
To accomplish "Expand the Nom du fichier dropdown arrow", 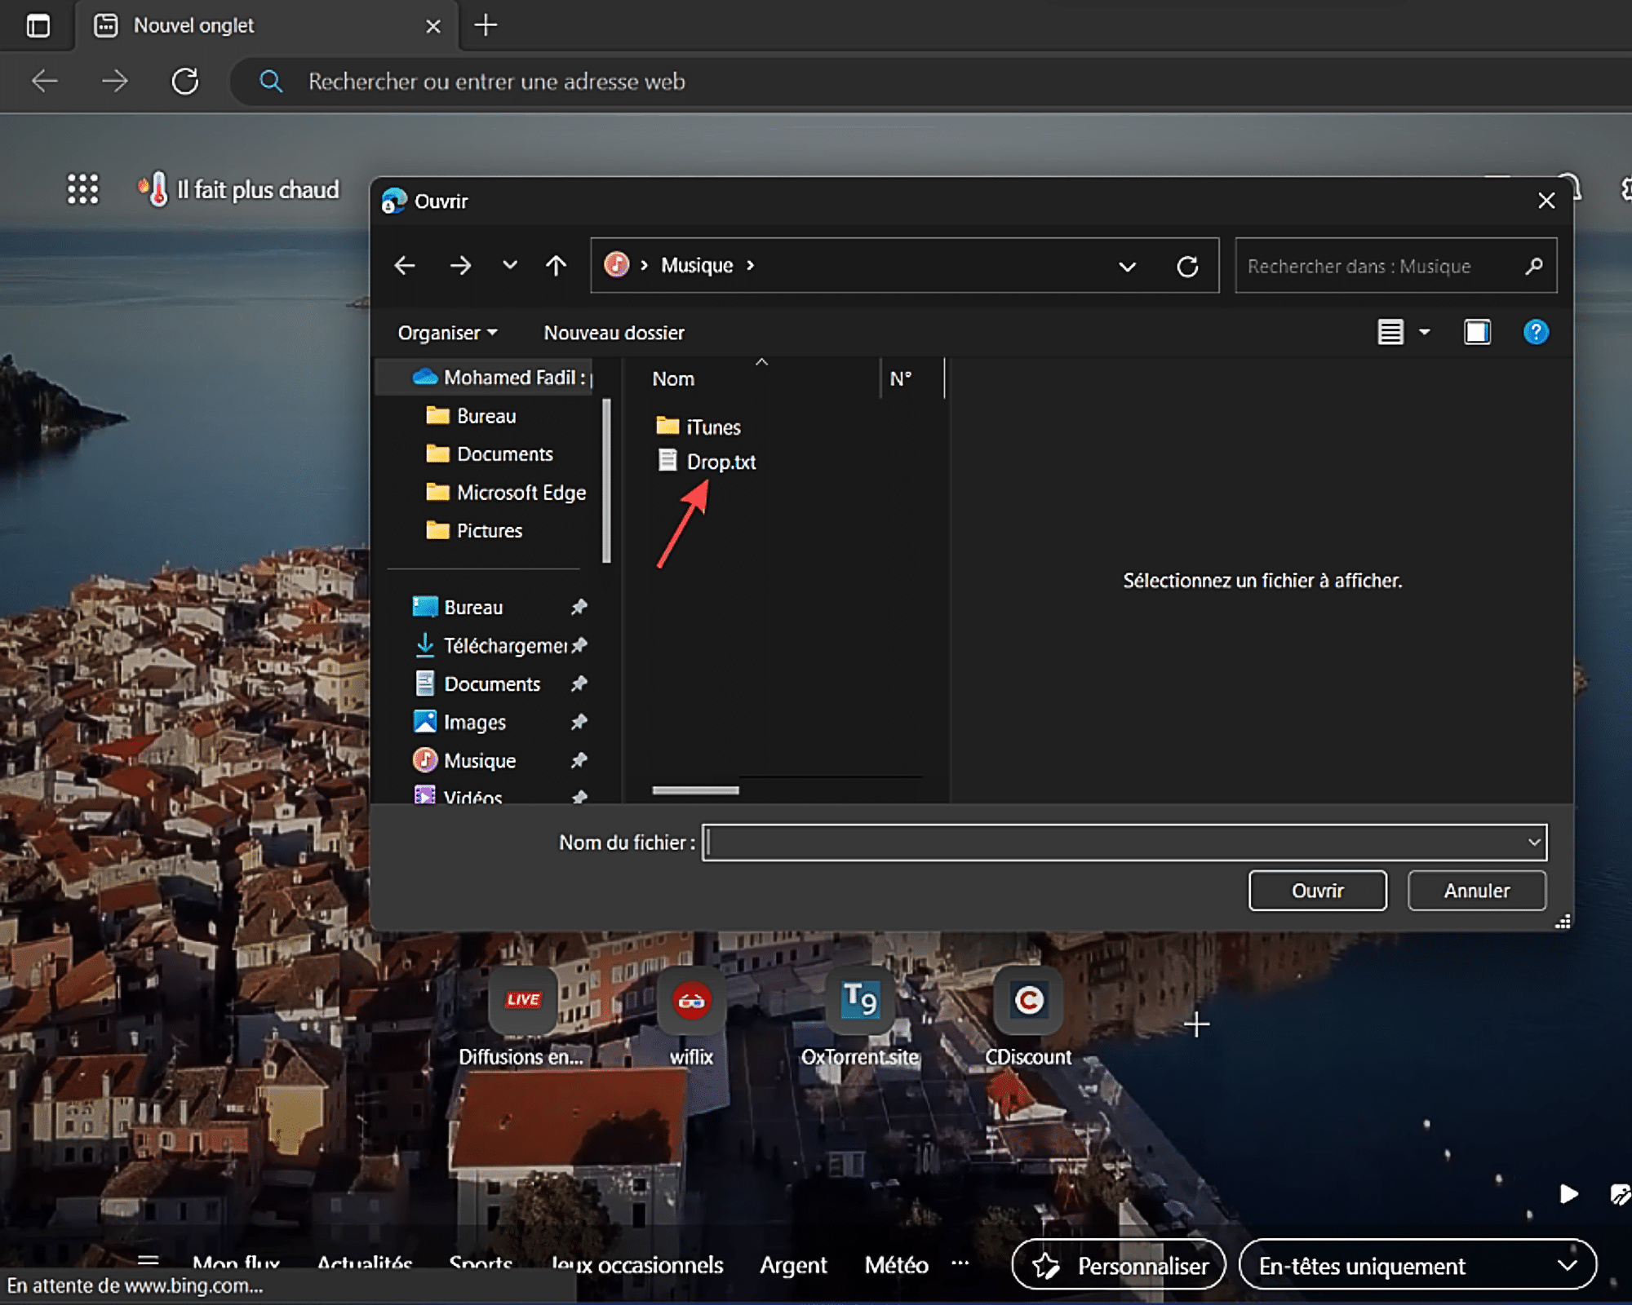I will point(1534,843).
